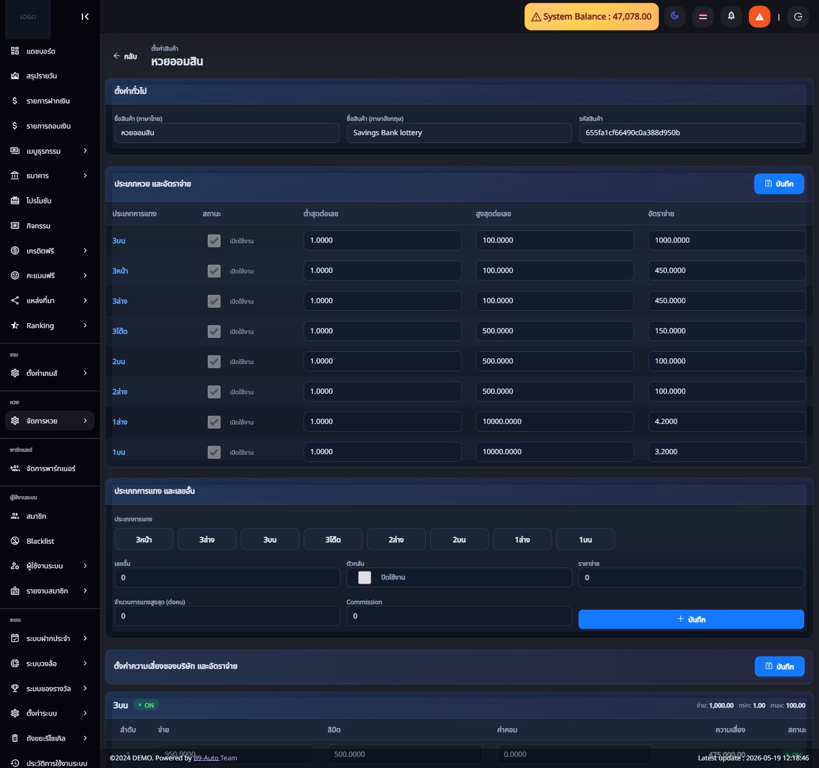Expand จัดการหวย submenu chevron
The width and height of the screenshot is (819, 768).
85,420
